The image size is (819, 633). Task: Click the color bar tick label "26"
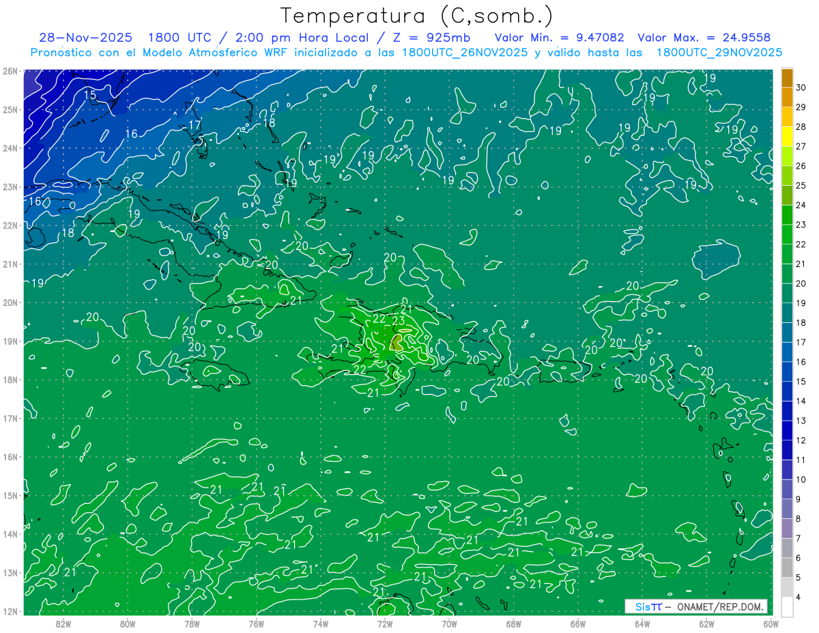(x=801, y=166)
